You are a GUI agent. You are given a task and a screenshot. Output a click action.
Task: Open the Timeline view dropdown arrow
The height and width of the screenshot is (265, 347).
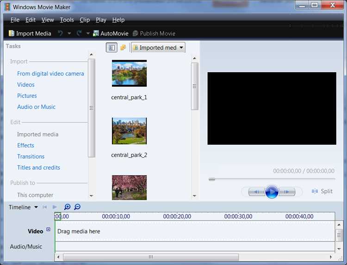36,207
